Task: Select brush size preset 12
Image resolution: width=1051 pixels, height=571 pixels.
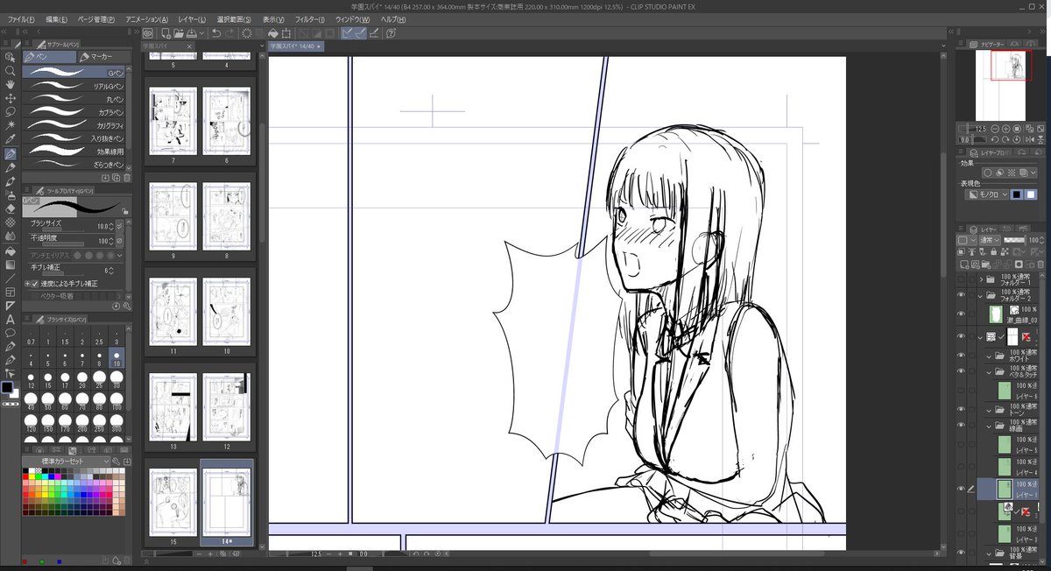Action: (31, 378)
